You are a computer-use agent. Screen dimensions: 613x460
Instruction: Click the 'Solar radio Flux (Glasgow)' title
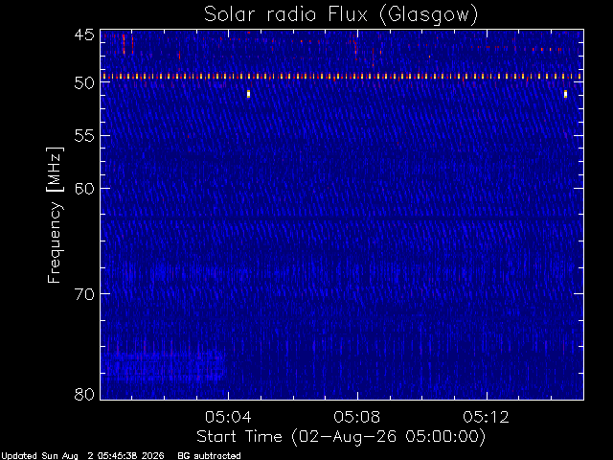tap(341, 14)
